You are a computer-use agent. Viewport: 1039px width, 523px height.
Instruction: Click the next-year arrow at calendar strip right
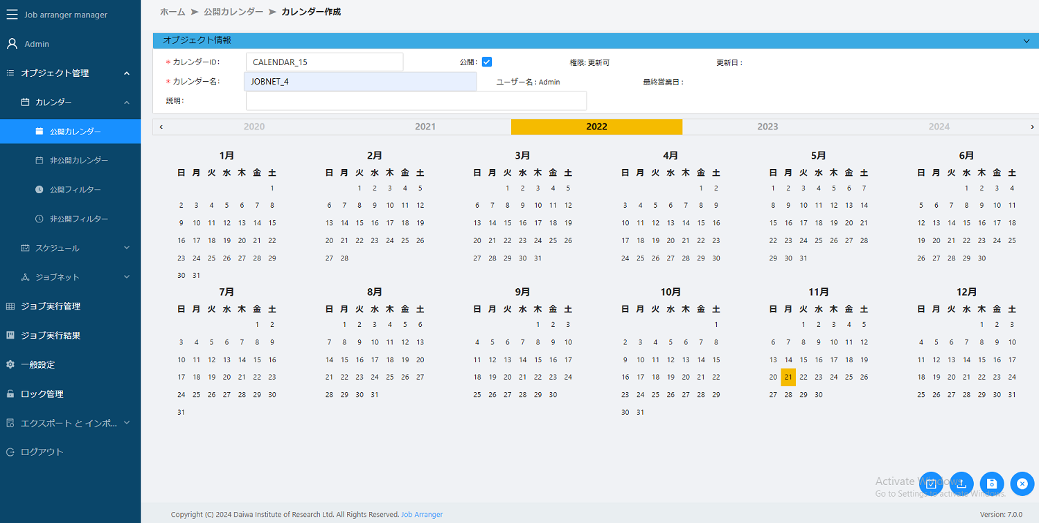click(1032, 127)
